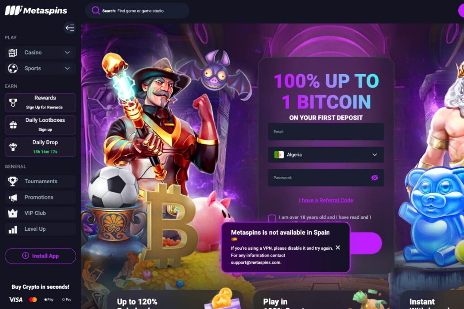464x309 pixels.
Task: Click the Install App button
Action: click(x=40, y=256)
